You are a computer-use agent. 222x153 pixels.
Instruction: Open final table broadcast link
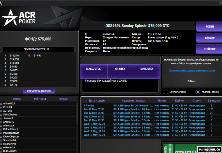tap(192, 71)
